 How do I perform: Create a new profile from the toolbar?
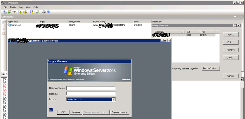(x=20, y=12)
